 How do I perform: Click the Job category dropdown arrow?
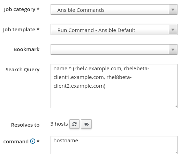tap(173, 9)
